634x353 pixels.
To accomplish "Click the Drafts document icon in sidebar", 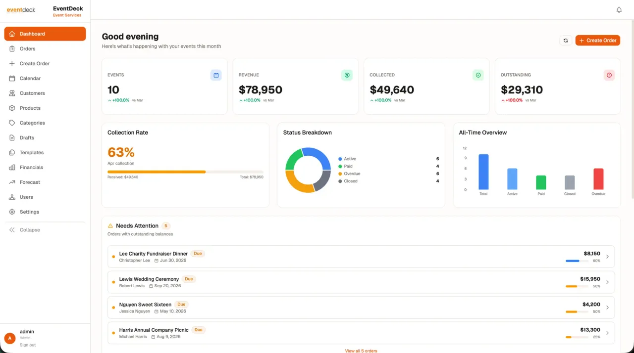I will click(12, 138).
